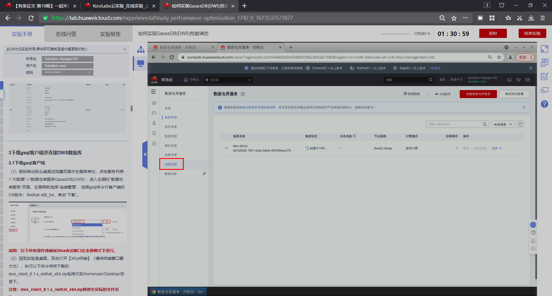
Task: Open 快照管理 in the DWS sidebar
Action: click(x=171, y=137)
